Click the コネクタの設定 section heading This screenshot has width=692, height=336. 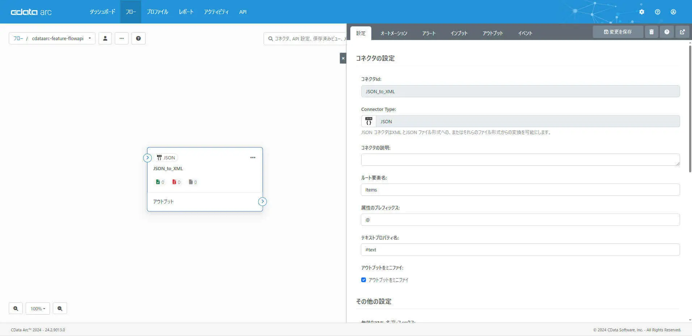click(375, 58)
